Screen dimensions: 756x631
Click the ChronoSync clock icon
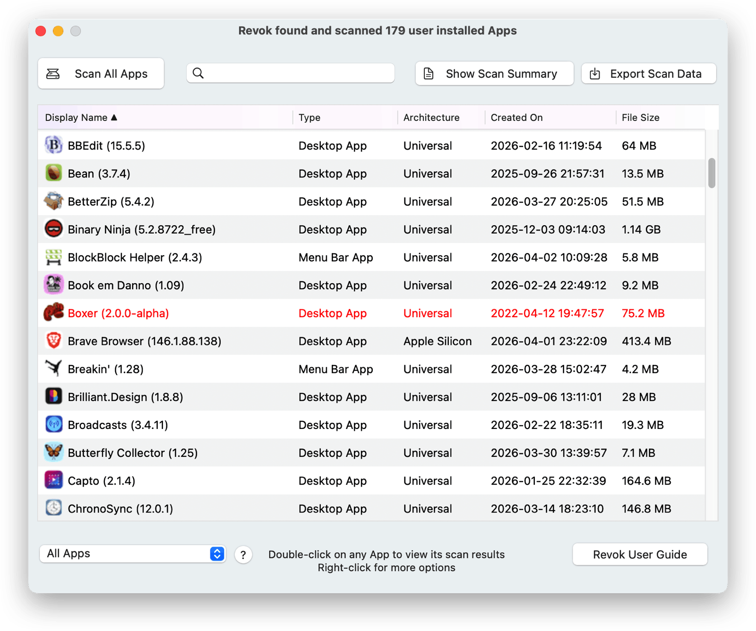coord(53,508)
